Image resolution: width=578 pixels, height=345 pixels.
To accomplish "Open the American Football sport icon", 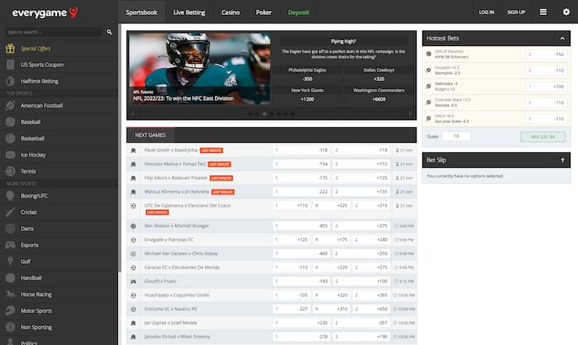I will (10, 105).
